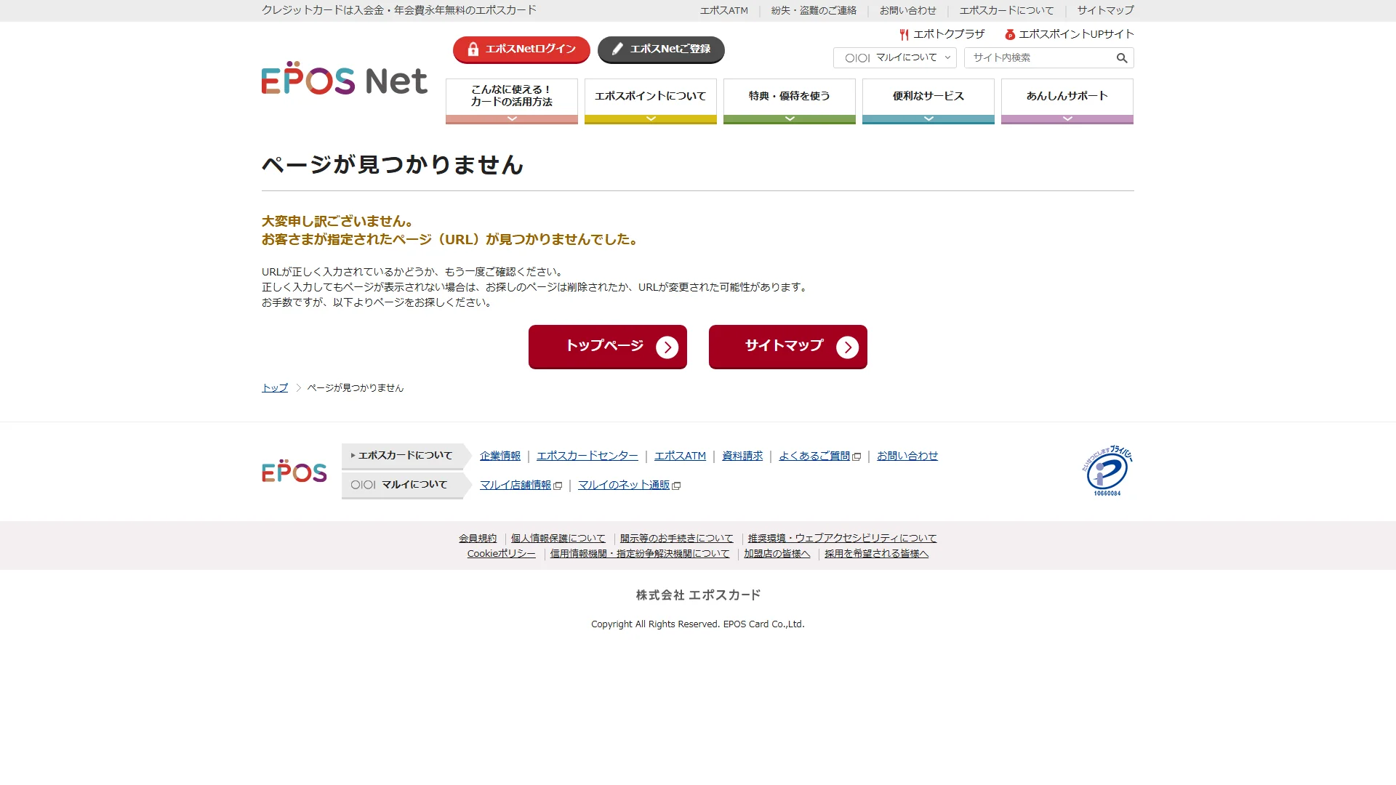Screen dimensions: 1396x785
Task: Open 推奨環境・ウェブアクセシビリティについて link
Action: pyautogui.click(x=843, y=539)
